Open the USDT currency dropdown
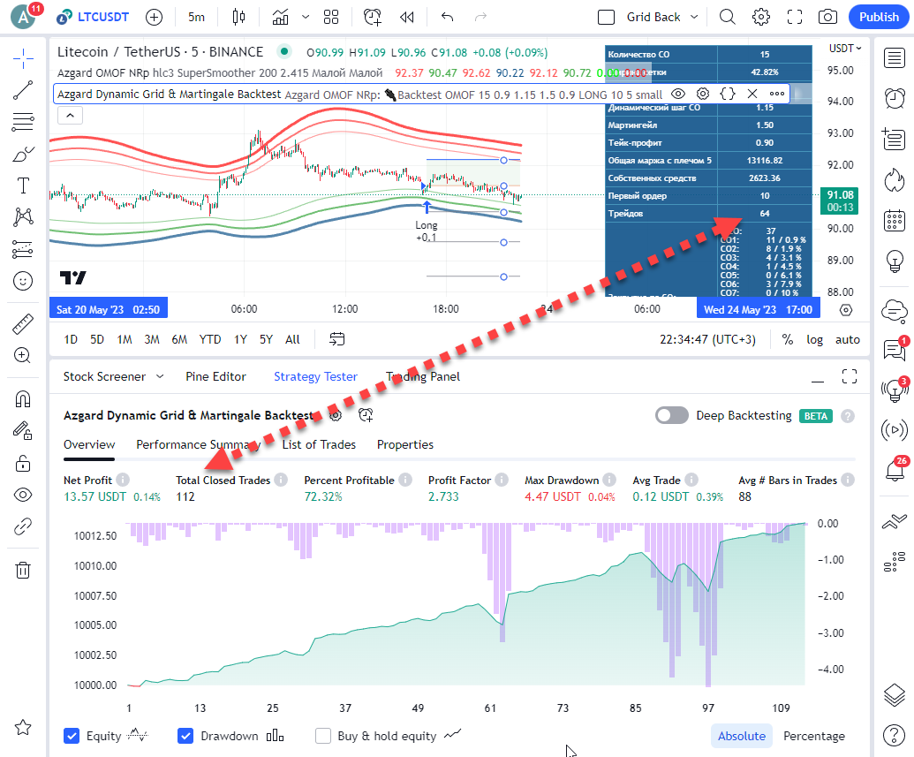 click(844, 49)
